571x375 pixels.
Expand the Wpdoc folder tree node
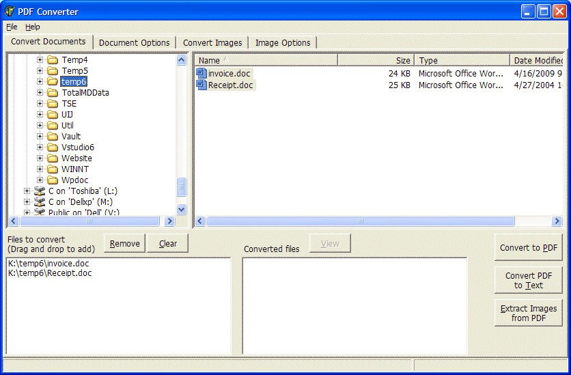40,180
